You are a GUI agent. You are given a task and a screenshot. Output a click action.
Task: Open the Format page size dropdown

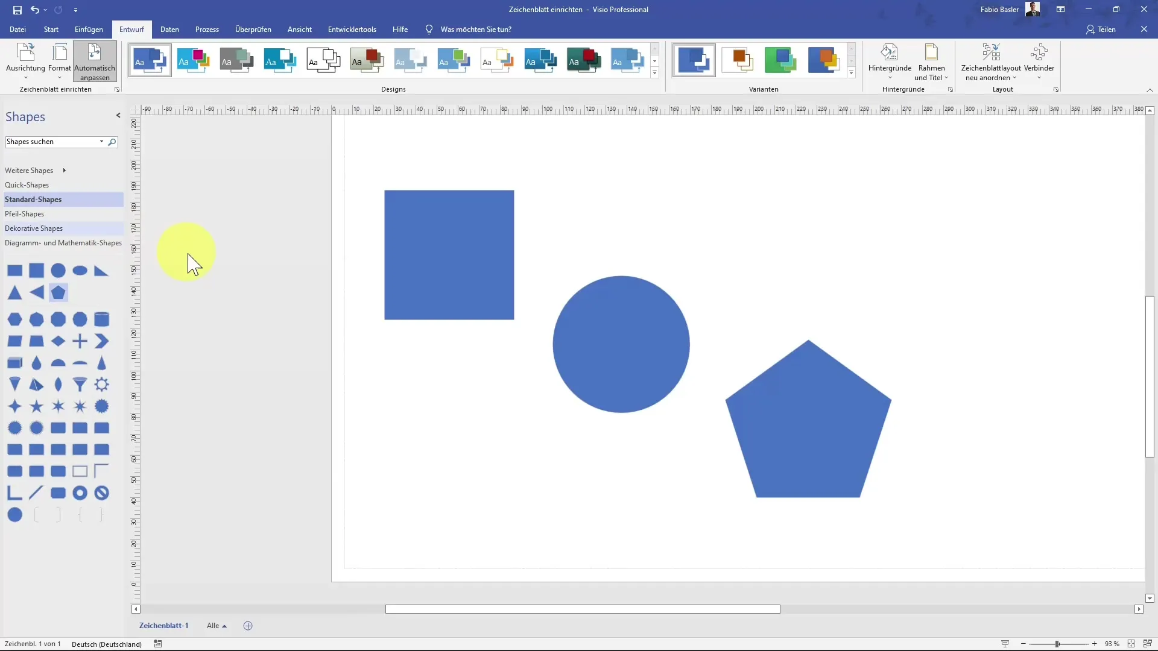tap(60, 61)
